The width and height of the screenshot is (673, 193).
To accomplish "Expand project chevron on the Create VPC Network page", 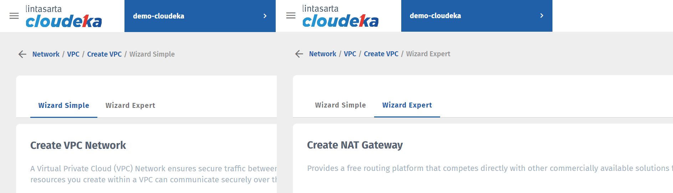I will (265, 16).
